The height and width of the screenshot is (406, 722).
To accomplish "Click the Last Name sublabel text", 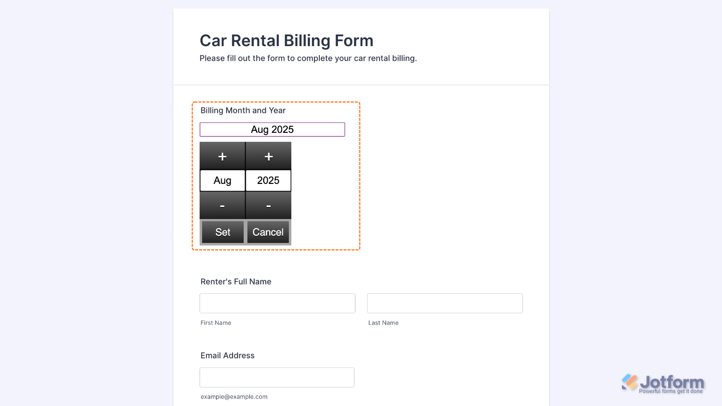I will click(383, 323).
